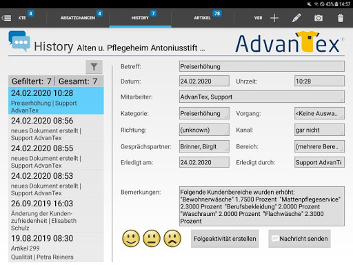Open the Gesprächspartner dropdown

(x=204, y=146)
